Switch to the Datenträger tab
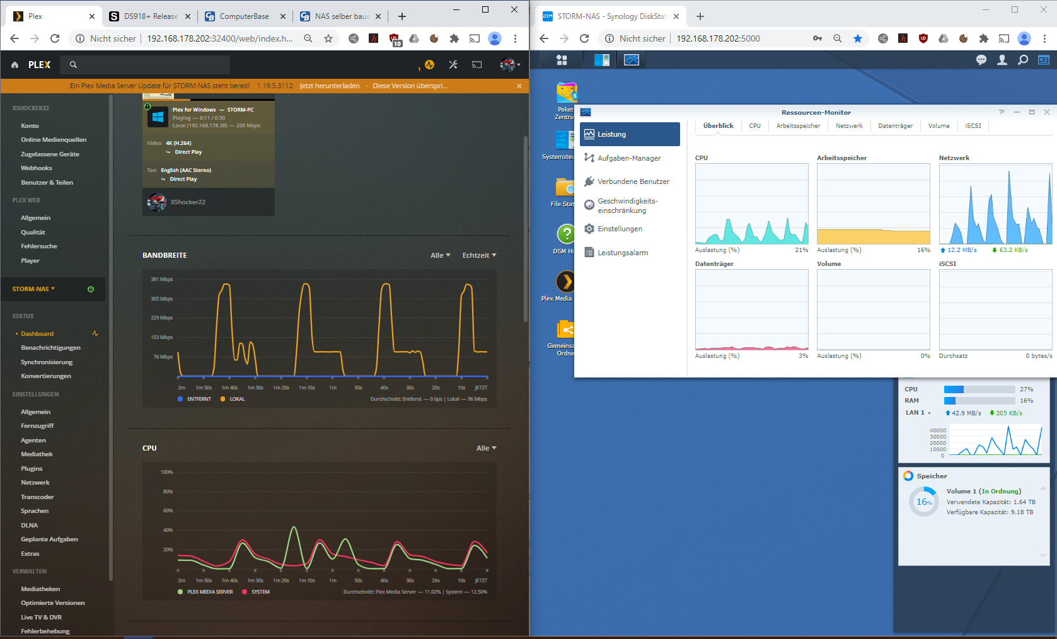This screenshot has width=1057, height=639. (896, 126)
